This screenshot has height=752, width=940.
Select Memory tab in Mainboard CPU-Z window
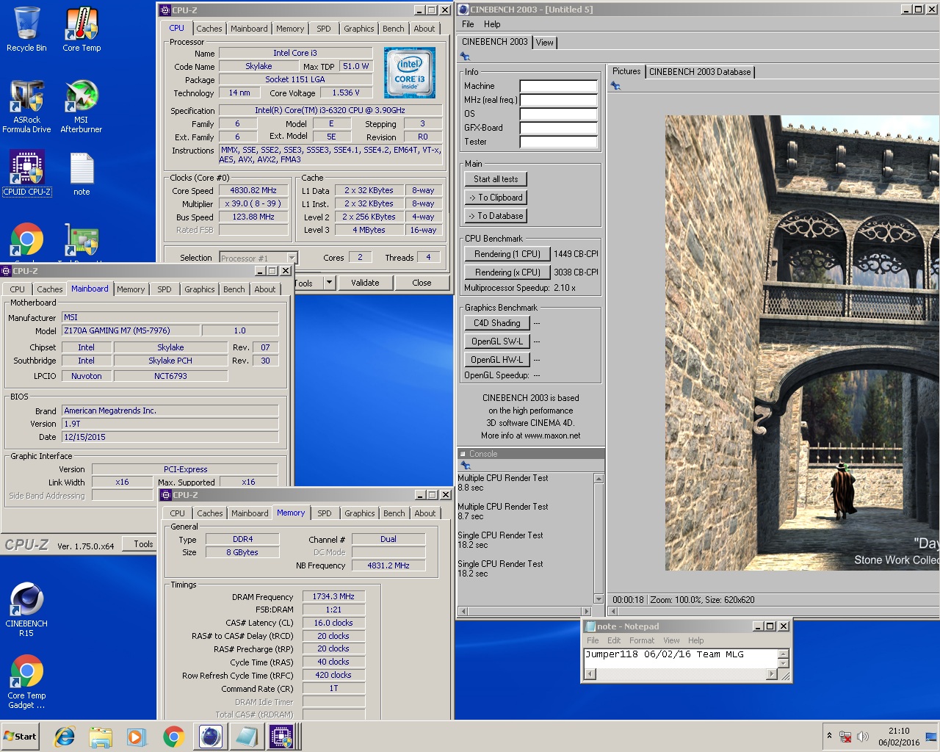131,289
